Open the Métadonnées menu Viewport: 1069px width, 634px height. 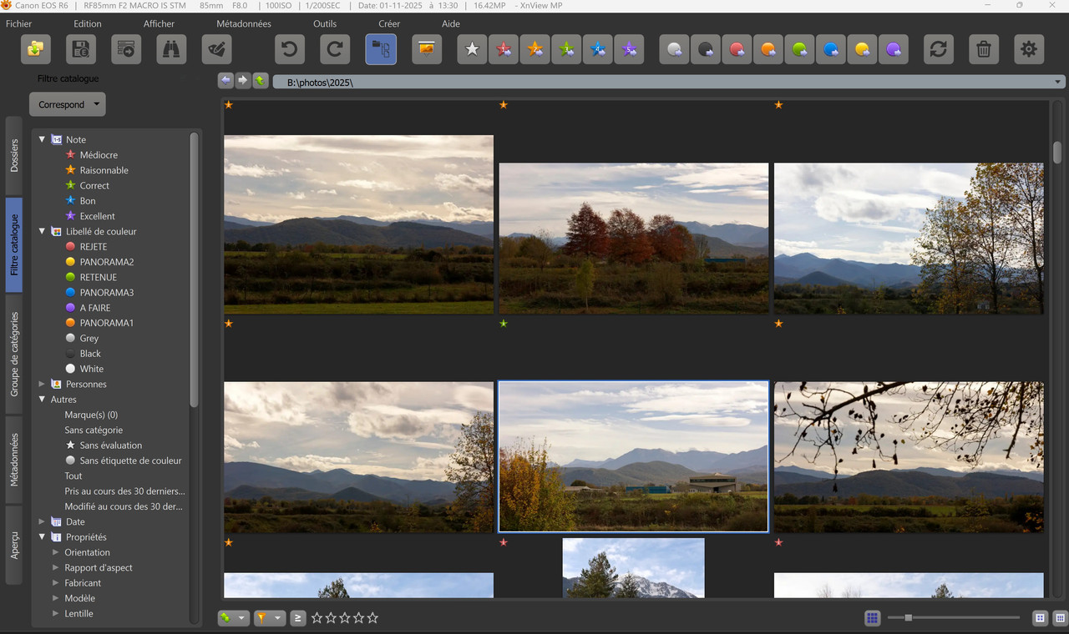[244, 23]
